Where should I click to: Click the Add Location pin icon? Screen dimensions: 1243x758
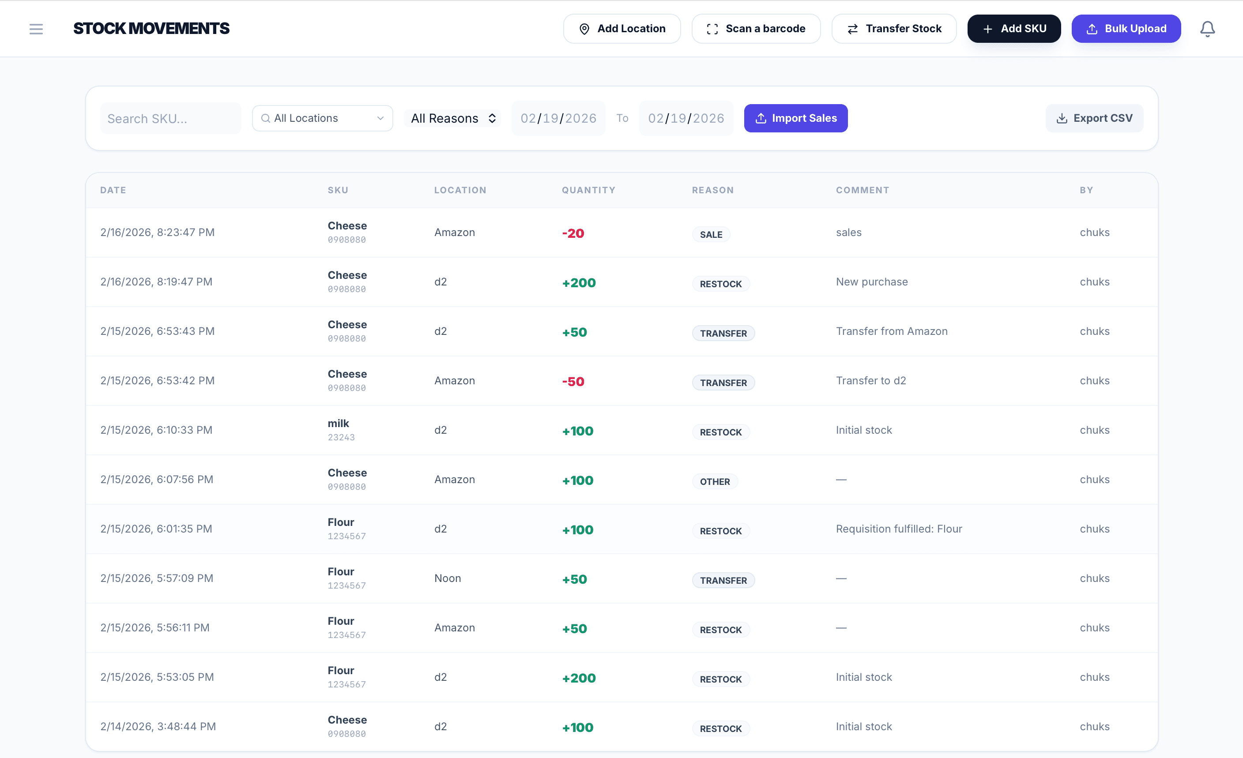coord(584,29)
